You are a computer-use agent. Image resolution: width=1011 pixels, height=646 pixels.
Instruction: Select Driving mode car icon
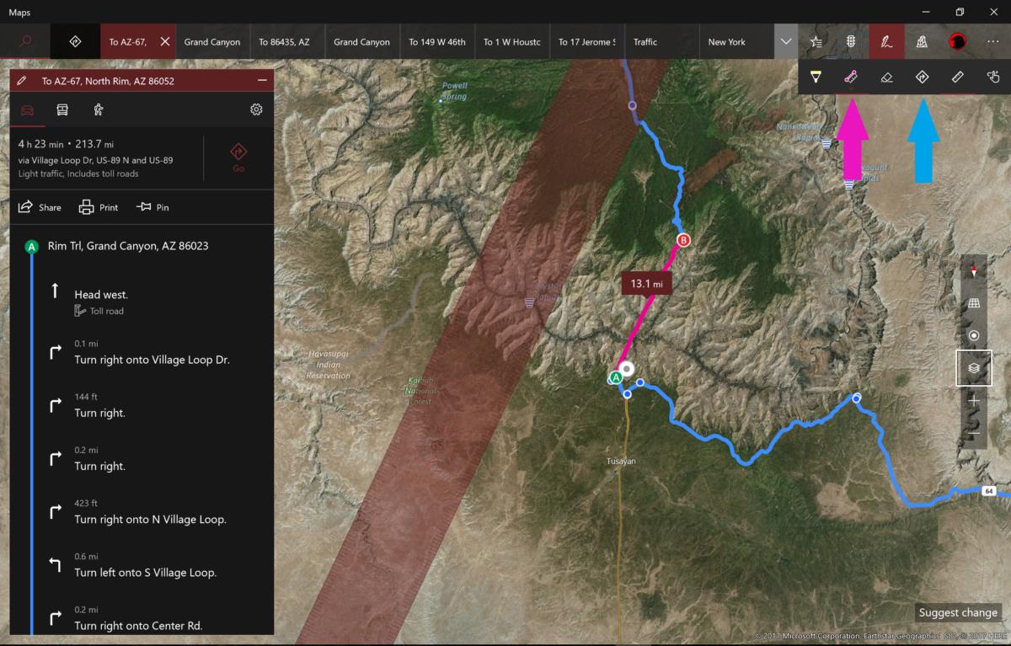[x=28, y=109]
